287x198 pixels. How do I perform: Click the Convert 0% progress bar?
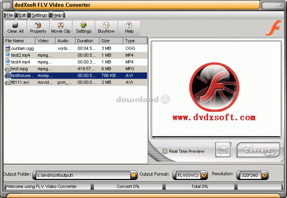[x=128, y=186]
